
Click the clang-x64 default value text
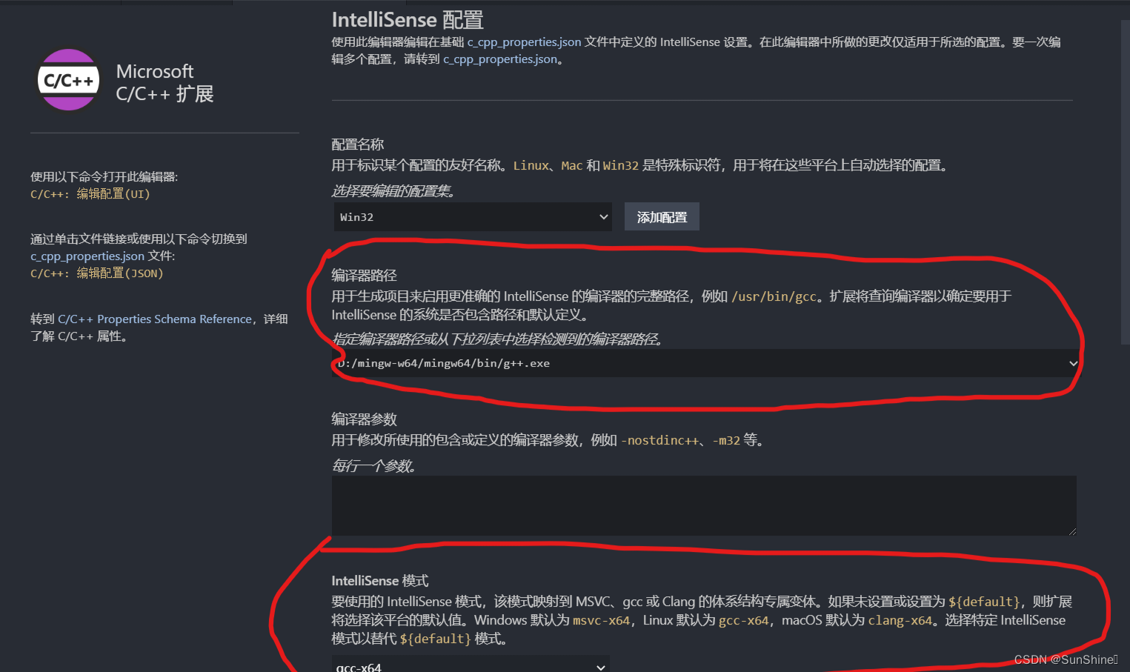(900, 621)
